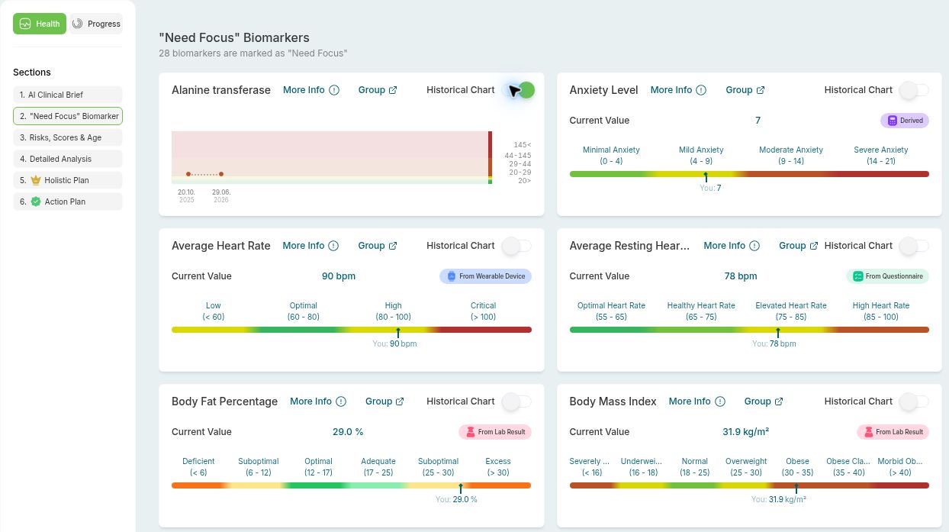Viewport: 949px width, 532px height.
Task: Click the marker on the Body Mass Index scale
Action: pos(796,488)
